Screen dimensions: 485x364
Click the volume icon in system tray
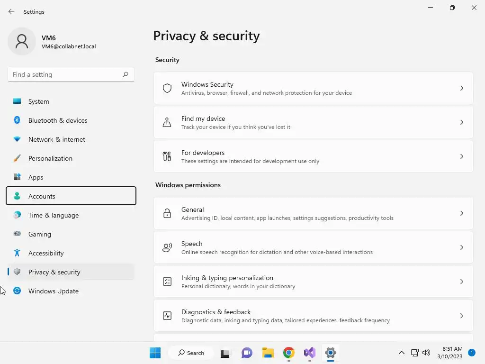426,353
